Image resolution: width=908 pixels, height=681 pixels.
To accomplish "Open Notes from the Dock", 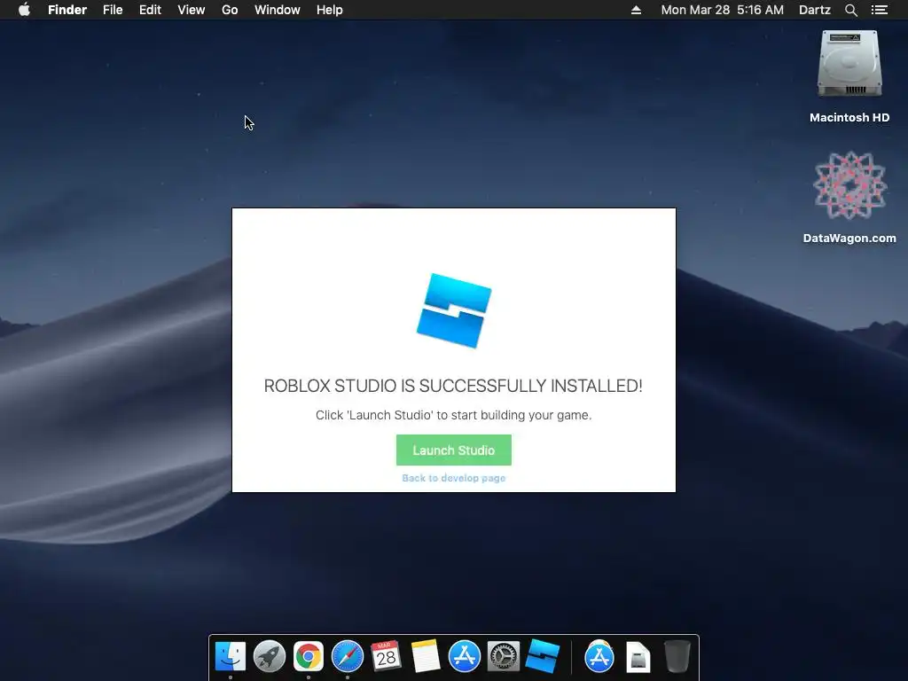I will click(425, 656).
